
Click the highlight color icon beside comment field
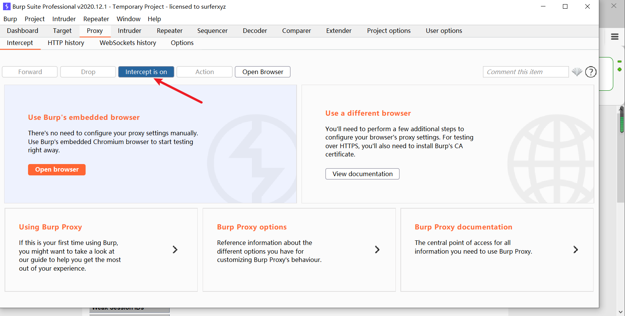[x=577, y=72]
